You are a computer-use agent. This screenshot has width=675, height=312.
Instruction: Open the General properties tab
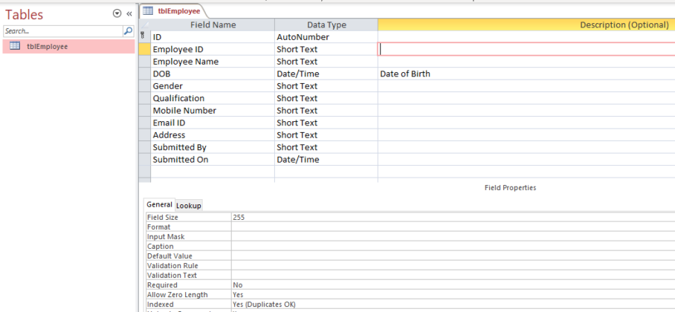click(x=159, y=204)
